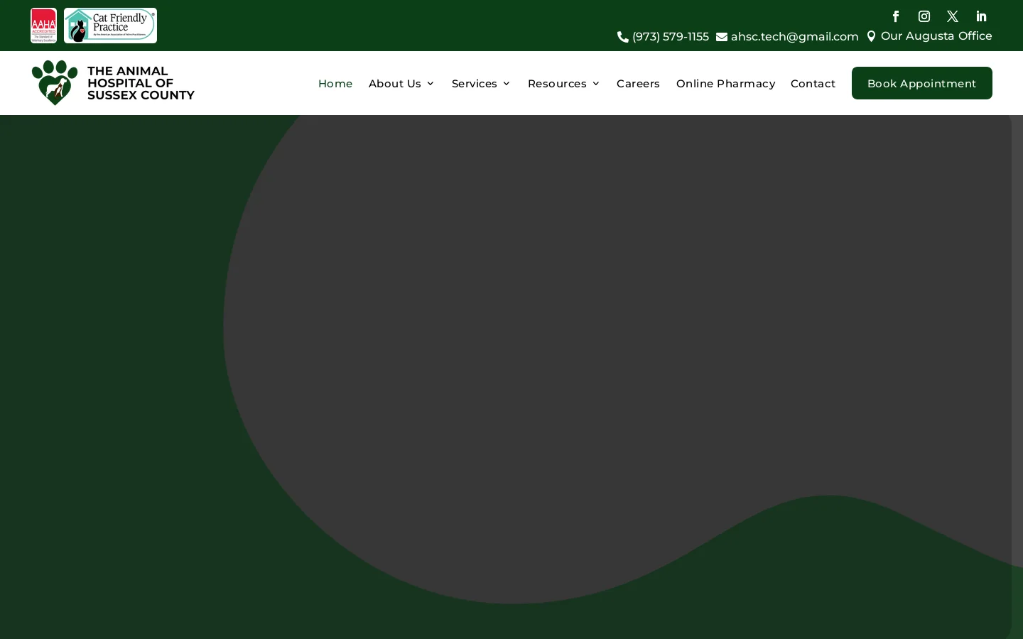1023x639 pixels.
Task: Open the Online Pharmacy page
Action: tap(725, 84)
